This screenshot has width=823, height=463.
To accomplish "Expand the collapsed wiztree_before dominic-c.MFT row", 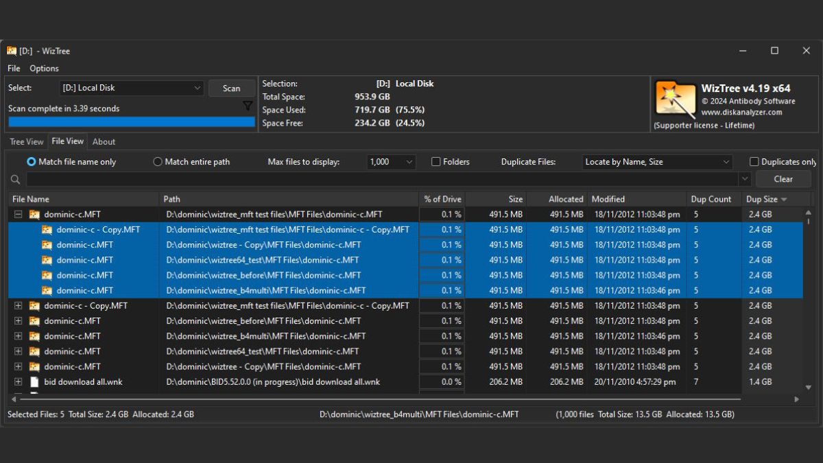I will click(19, 321).
